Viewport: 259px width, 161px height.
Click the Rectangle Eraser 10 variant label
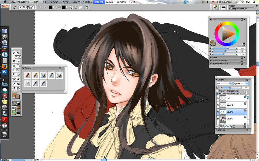click(x=238, y=9)
